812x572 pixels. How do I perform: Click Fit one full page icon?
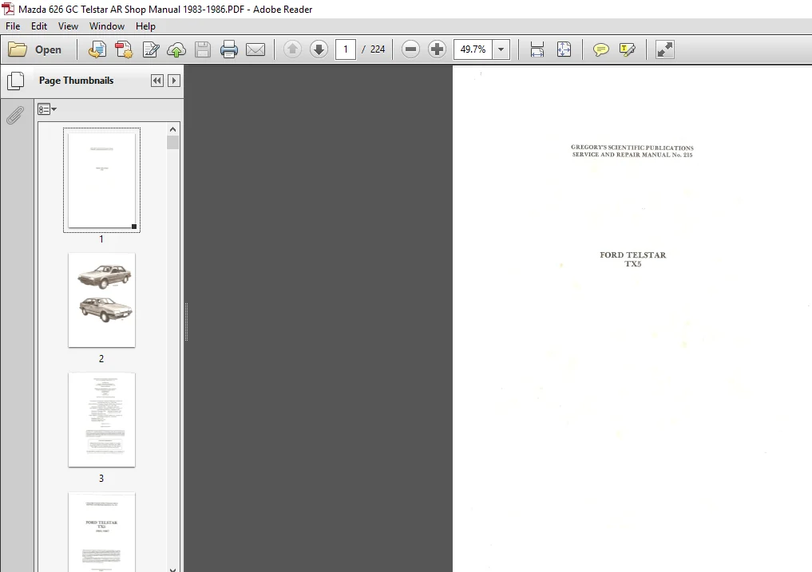(564, 49)
